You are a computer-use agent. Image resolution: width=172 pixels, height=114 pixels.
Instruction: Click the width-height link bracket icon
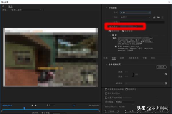coord(133,74)
